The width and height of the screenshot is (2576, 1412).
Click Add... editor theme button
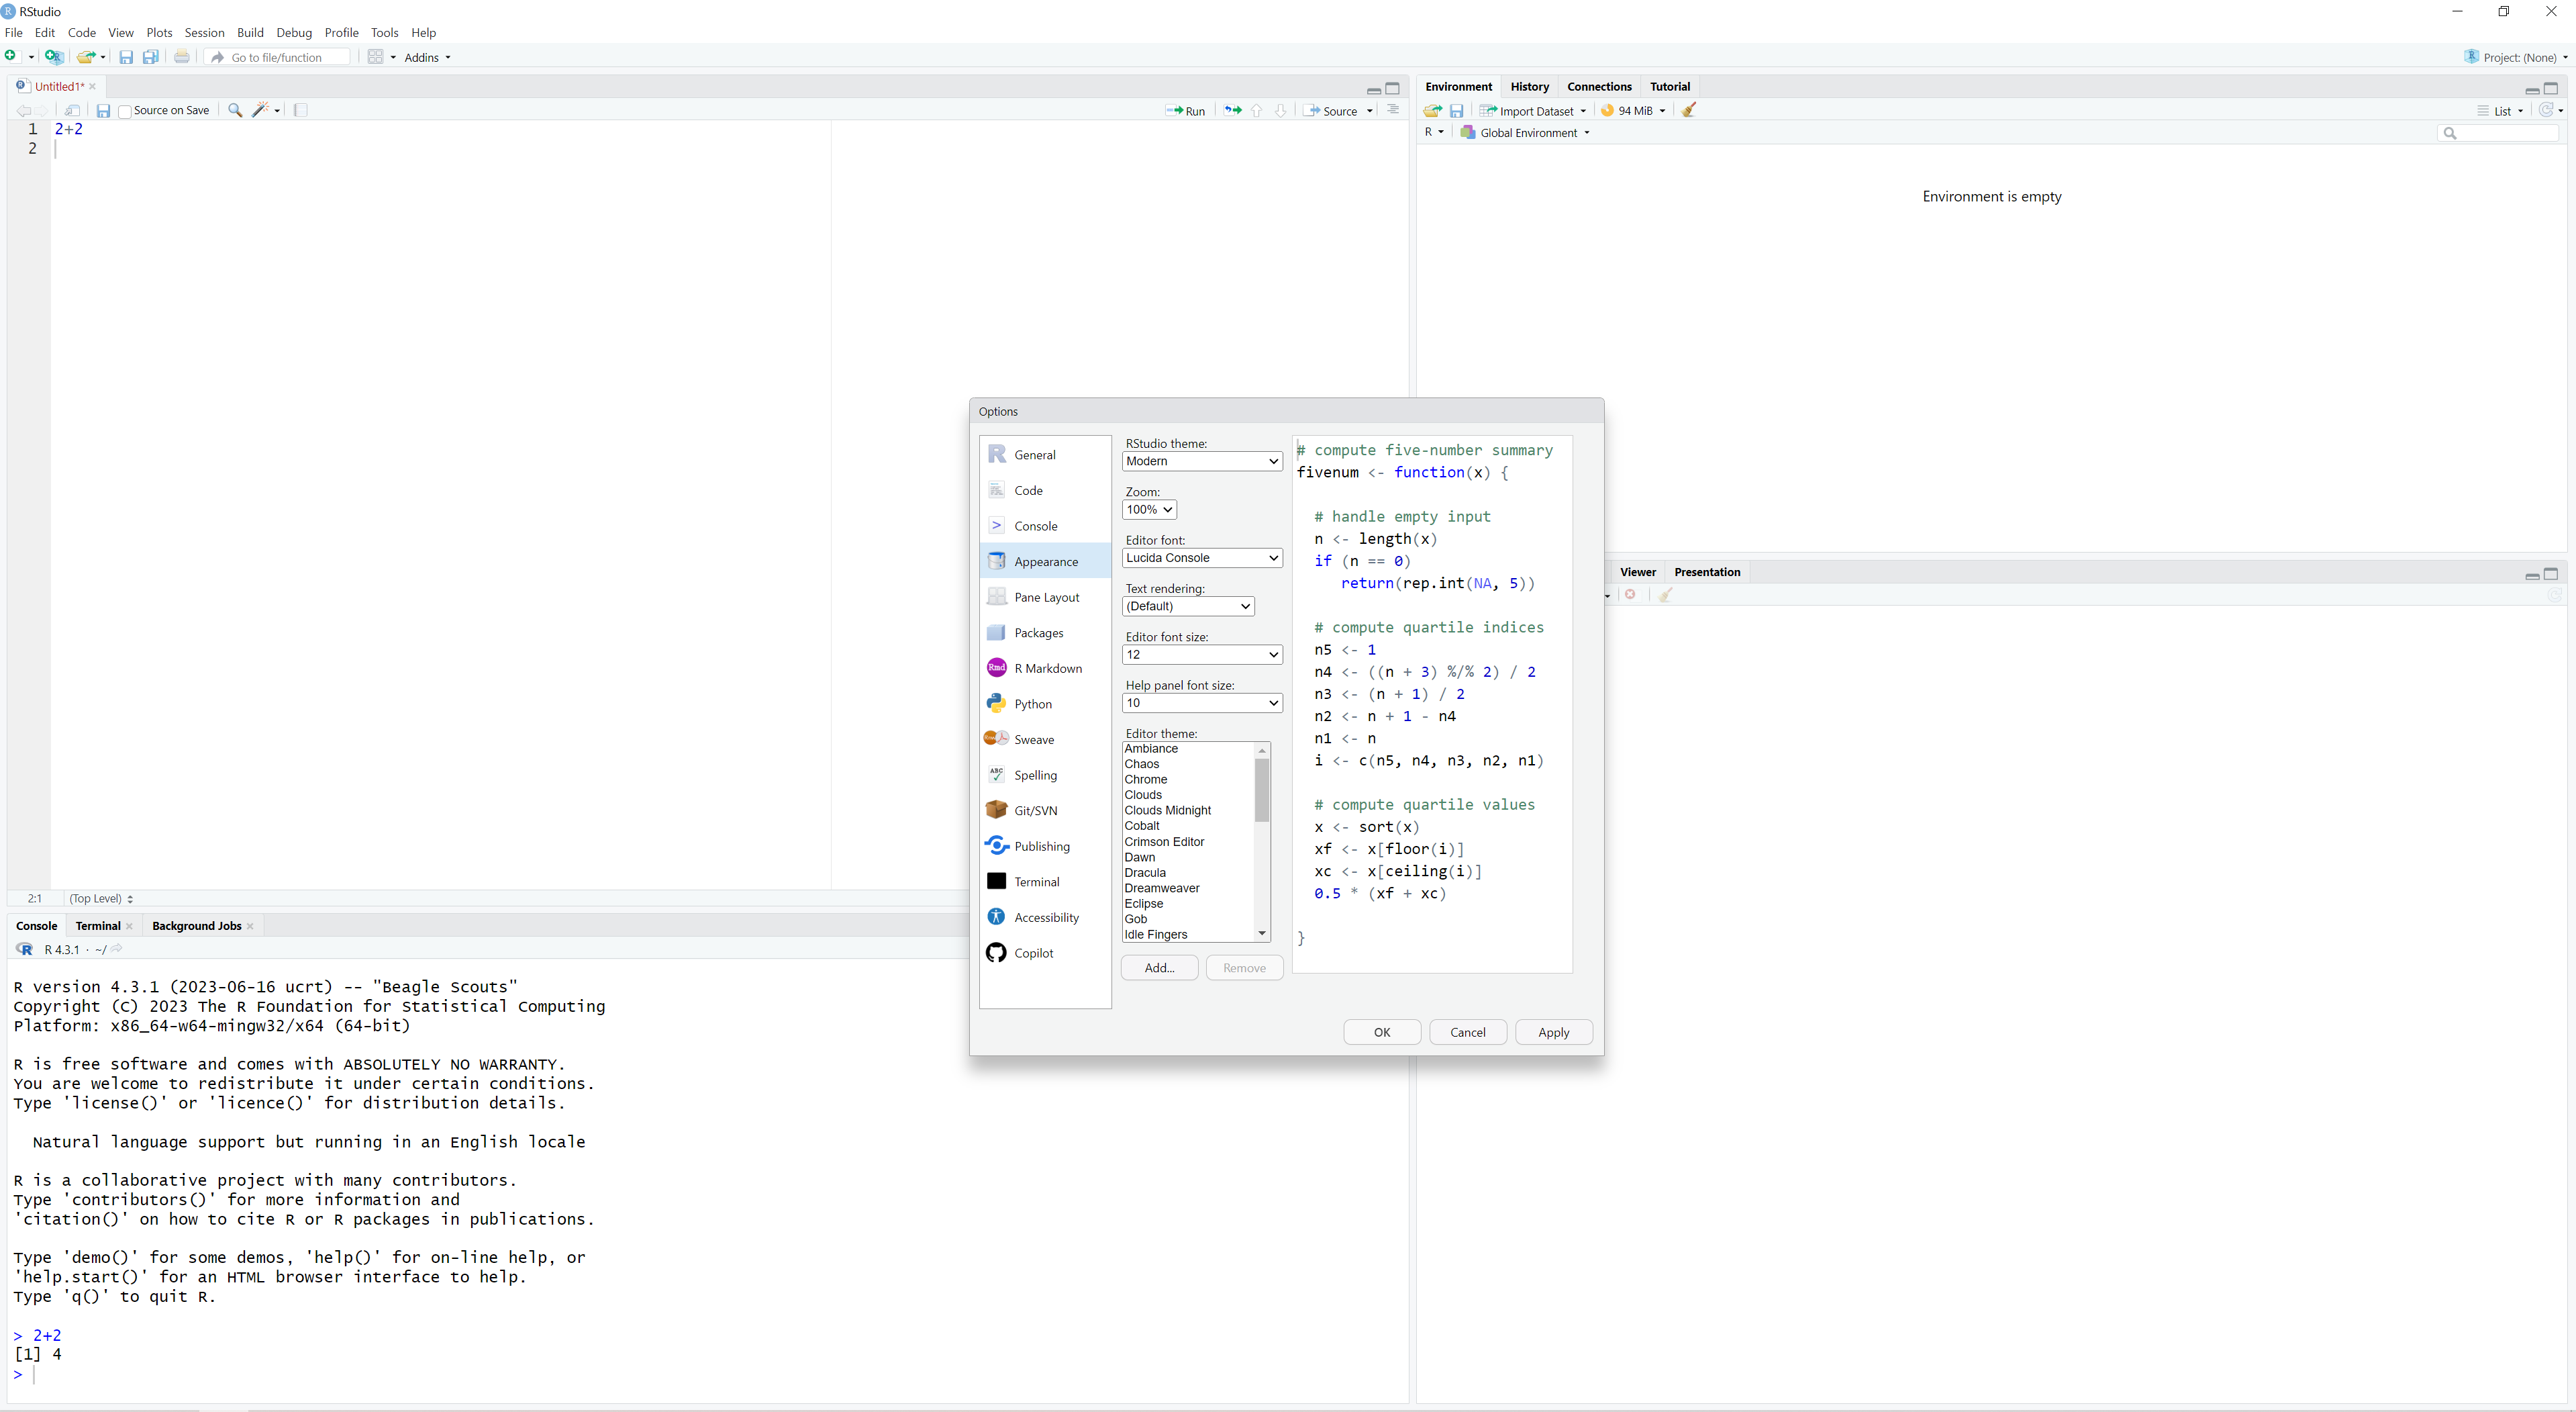tap(1159, 968)
